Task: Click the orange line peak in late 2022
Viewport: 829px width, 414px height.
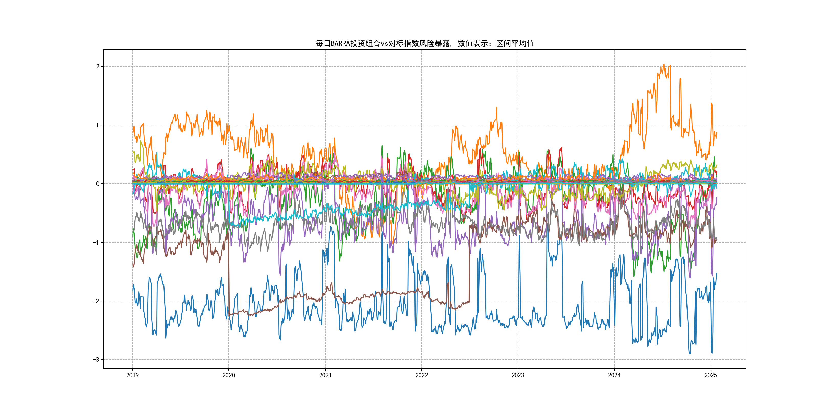Action: click(x=497, y=108)
